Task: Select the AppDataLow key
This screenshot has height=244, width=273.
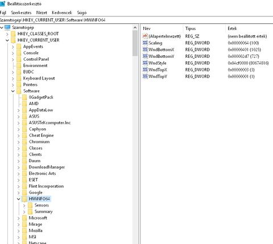Action: 41,110
